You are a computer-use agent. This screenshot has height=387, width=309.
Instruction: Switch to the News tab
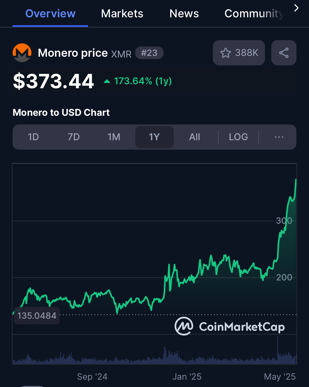pyautogui.click(x=184, y=13)
